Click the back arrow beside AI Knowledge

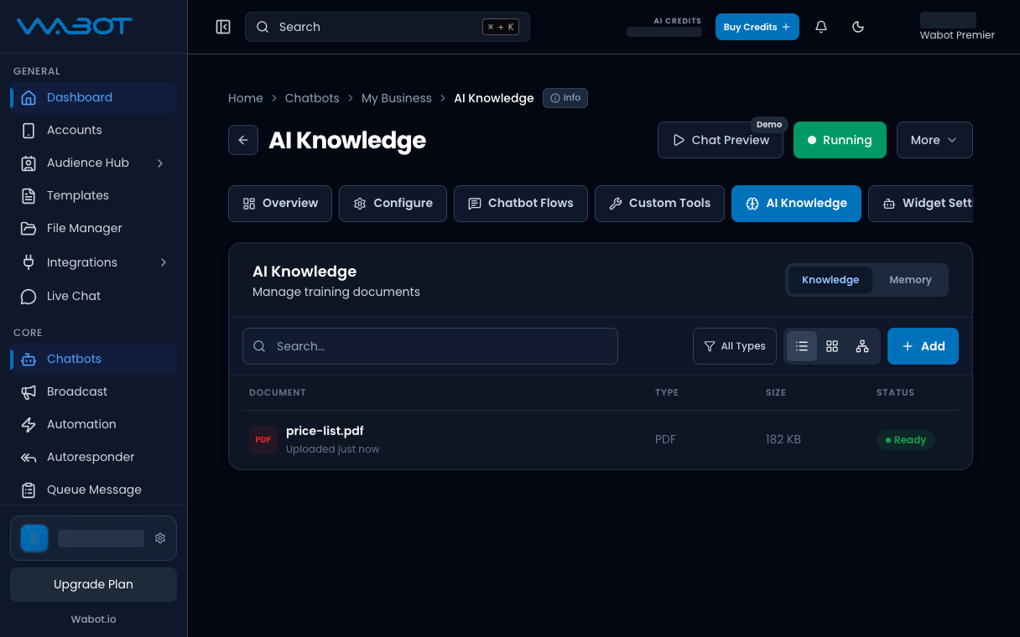tap(243, 140)
